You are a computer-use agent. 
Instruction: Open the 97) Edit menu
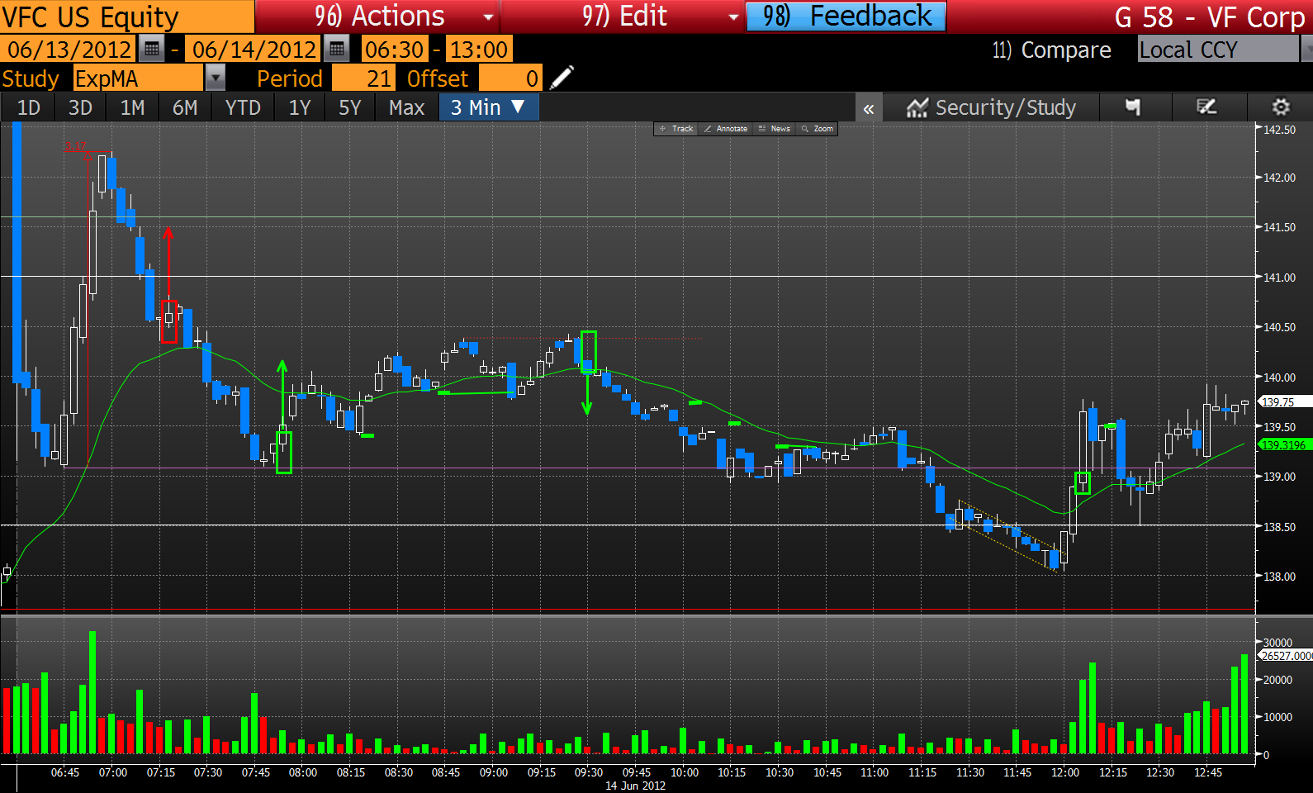pos(623,17)
